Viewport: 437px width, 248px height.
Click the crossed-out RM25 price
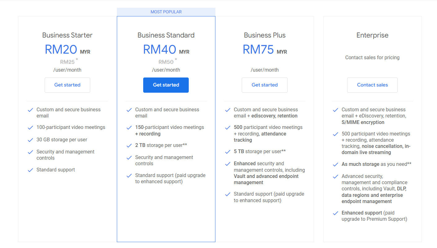(67, 62)
